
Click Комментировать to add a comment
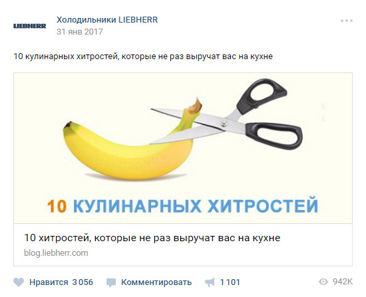coord(156,282)
